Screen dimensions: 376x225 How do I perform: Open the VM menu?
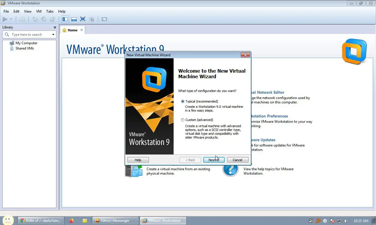tap(39, 11)
